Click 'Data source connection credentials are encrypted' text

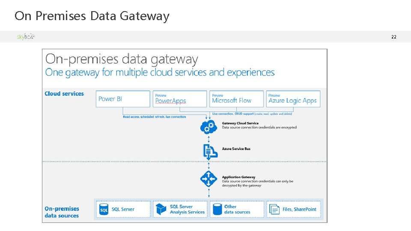pyautogui.click(x=259, y=127)
